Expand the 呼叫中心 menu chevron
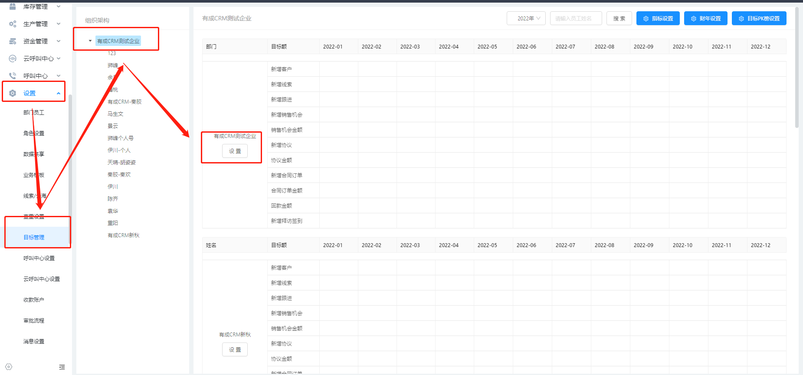This screenshot has width=803, height=375. pos(59,76)
